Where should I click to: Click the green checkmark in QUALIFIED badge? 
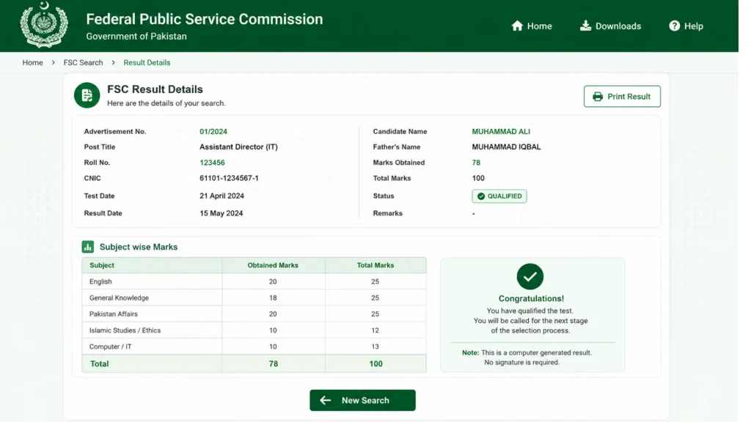click(x=481, y=196)
